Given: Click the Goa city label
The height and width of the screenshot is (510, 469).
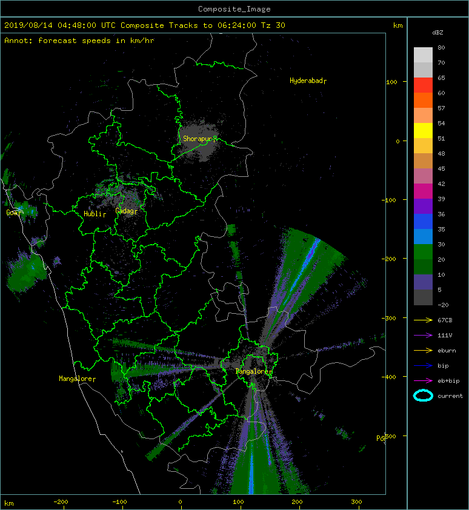Looking at the screenshot, I should click(13, 213).
